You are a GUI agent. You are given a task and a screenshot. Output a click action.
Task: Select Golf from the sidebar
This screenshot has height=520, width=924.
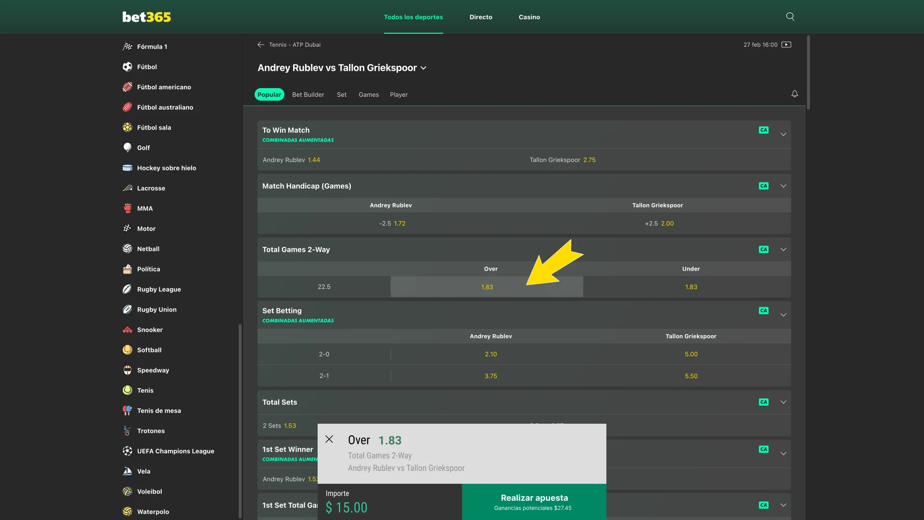pos(143,147)
